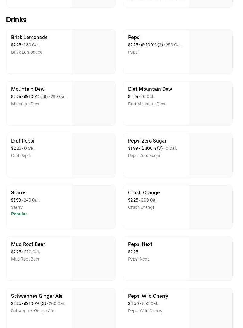Click thumbs-up icon on Mountain Dew
243x328 pixels.
click(26, 97)
